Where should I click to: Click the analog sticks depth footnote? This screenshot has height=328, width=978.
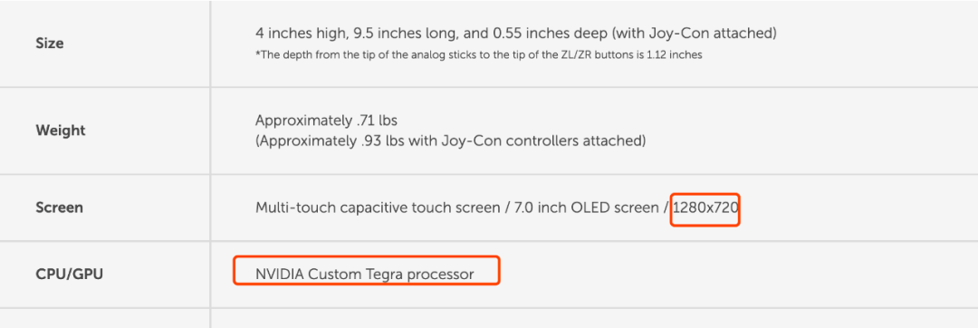(x=479, y=55)
